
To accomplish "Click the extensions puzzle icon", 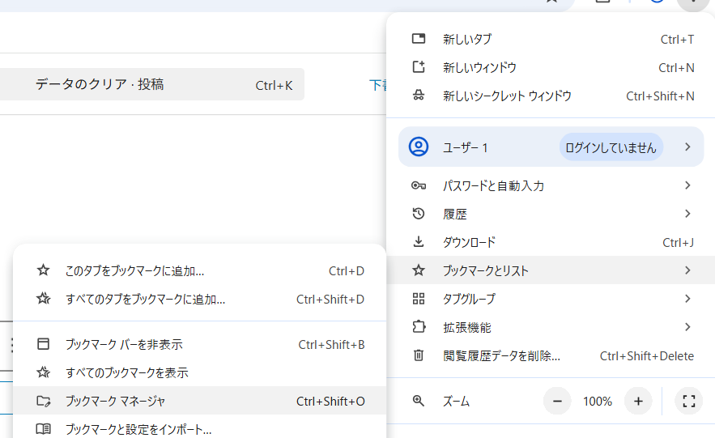I will coord(419,327).
